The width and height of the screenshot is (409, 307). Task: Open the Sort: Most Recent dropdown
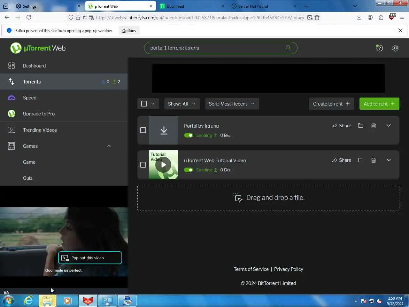pos(232,104)
